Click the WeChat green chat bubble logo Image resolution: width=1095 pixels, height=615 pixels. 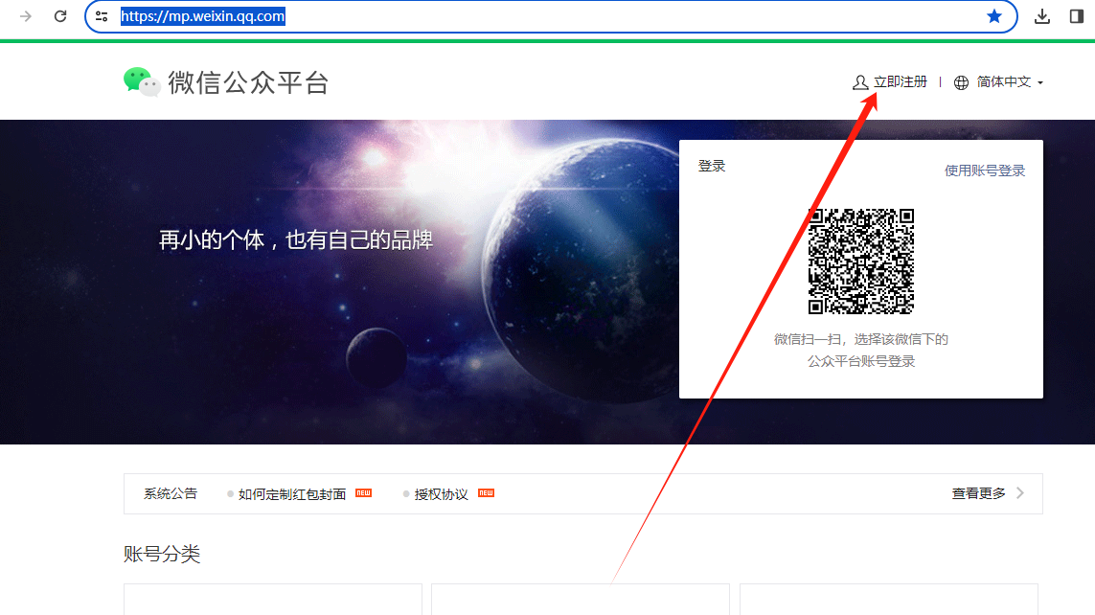click(141, 82)
